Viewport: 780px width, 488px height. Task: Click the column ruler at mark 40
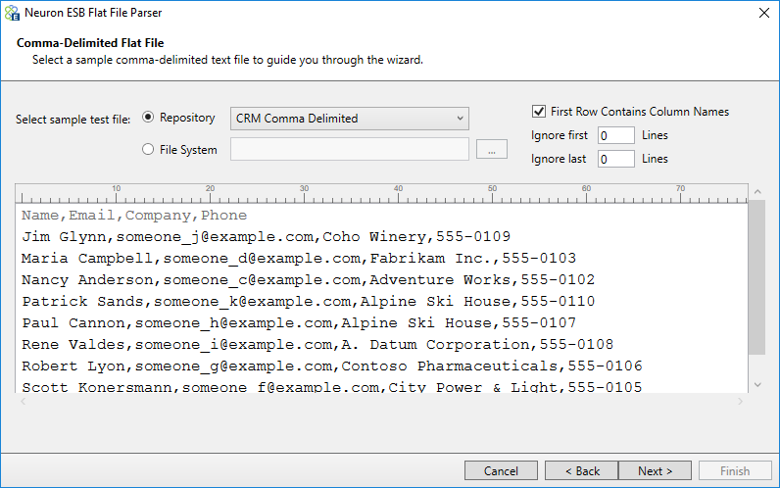(x=398, y=193)
